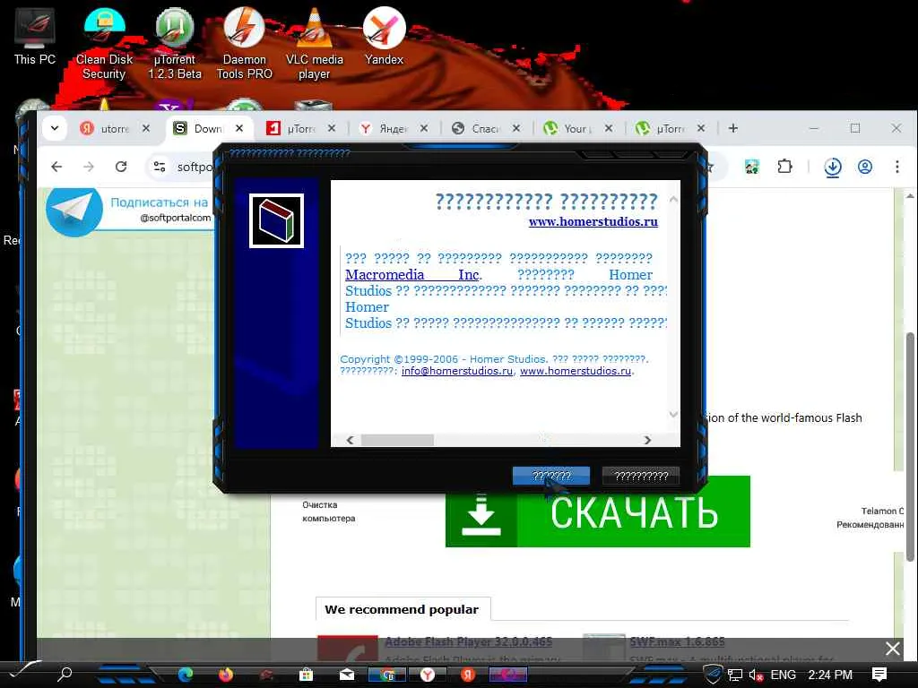
Task: Open Microsoft Edge from the taskbar
Action: coord(186,675)
